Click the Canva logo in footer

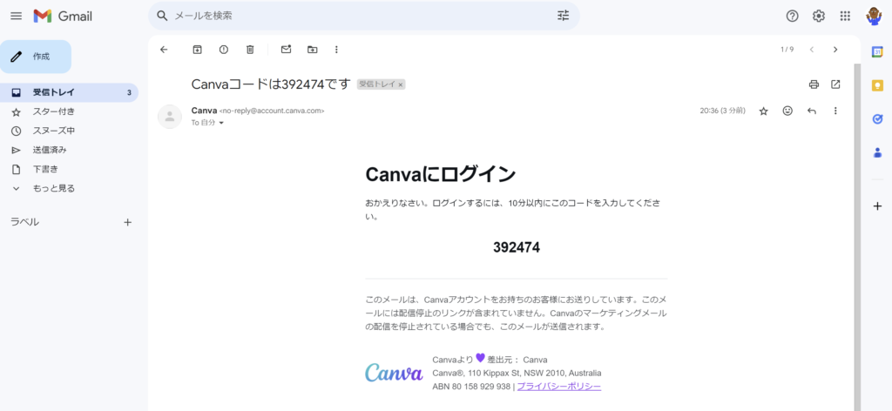coord(394,373)
